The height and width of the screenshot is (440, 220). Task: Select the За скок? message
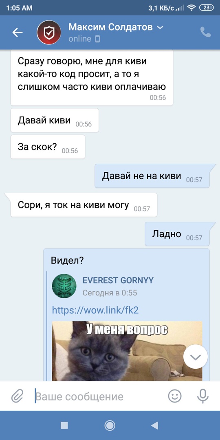click(x=48, y=147)
